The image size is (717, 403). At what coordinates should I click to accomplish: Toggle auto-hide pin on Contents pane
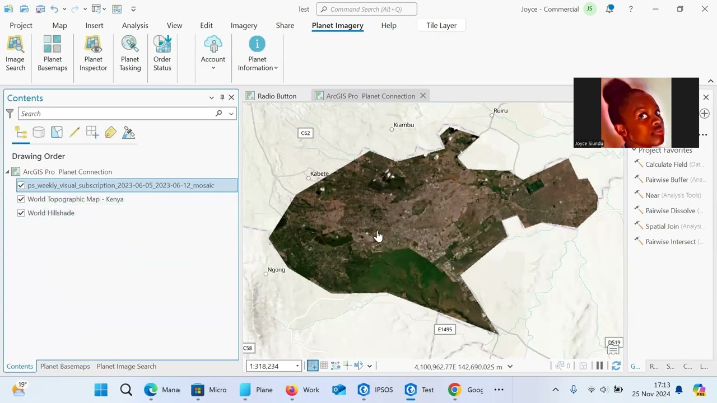point(222,97)
